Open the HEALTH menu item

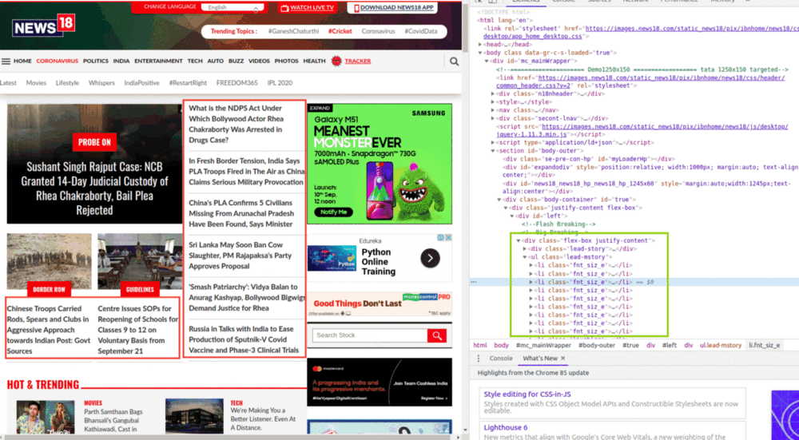[x=314, y=61]
